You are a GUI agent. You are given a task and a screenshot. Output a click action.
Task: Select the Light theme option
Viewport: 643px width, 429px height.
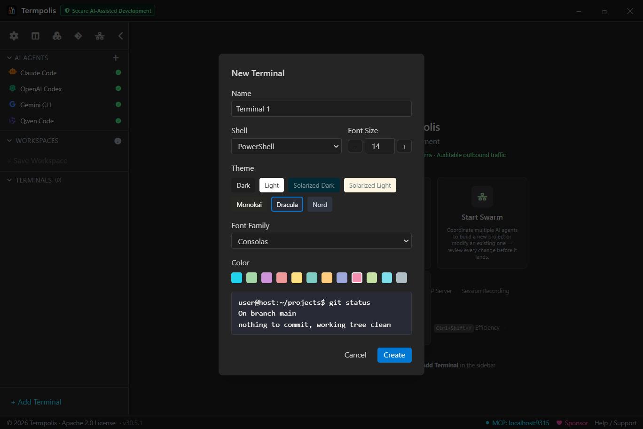[272, 185]
